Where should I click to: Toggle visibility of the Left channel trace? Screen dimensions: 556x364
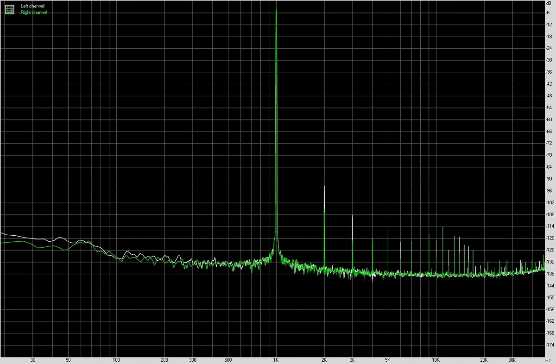[x=32, y=6]
